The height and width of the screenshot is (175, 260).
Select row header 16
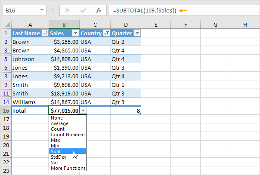tap(5, 111)
